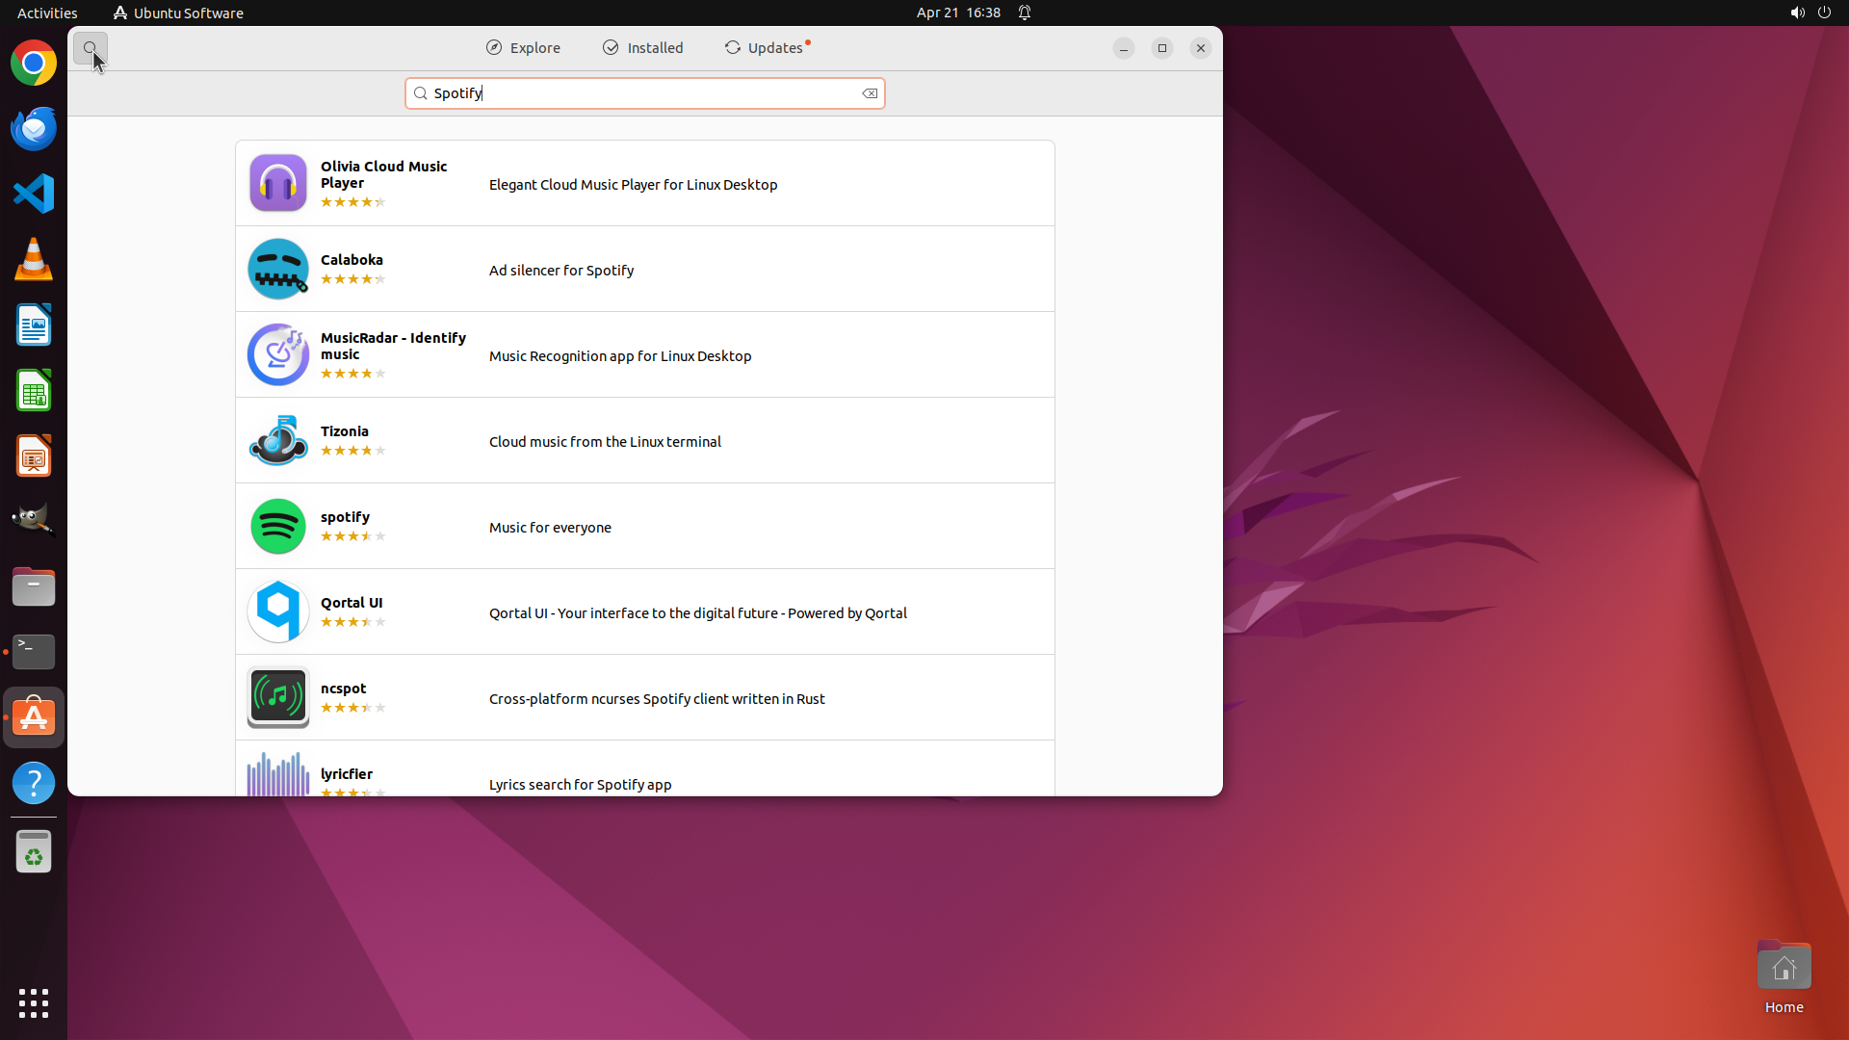Click Activities in the top bar
This screenshot has width=1849, height=1040.
pyautogui.click(x=47, y=13)
